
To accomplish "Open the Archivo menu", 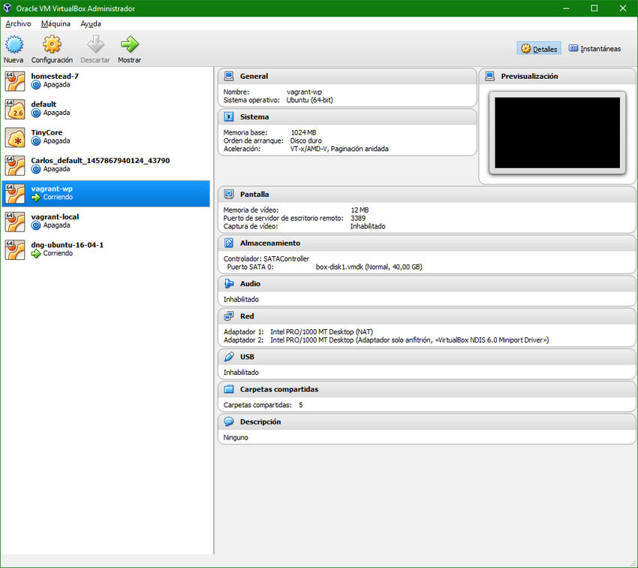I will 18,23.
